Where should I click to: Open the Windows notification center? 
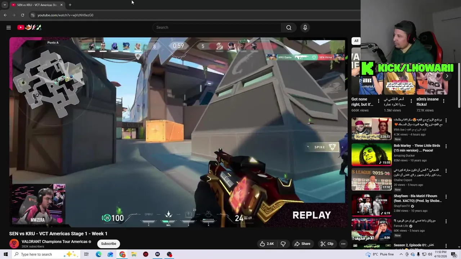[x=453, y=254]
